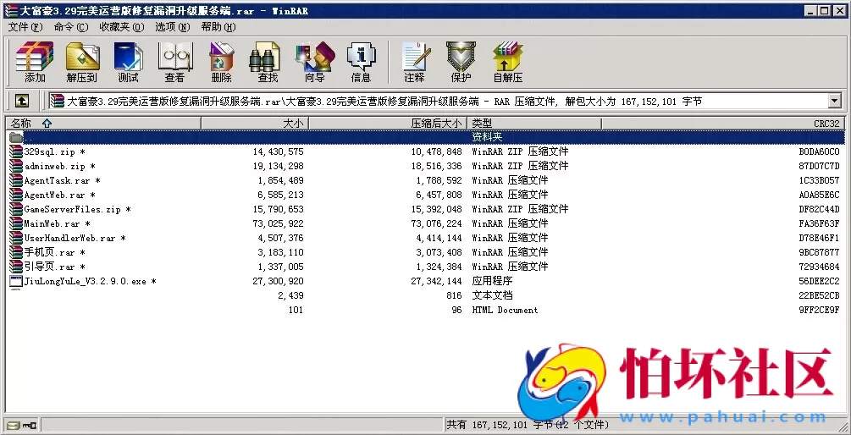Screen dimensions: 851x435
Task: Click size value 14,430,575
Action: click(x=279, y=151)
